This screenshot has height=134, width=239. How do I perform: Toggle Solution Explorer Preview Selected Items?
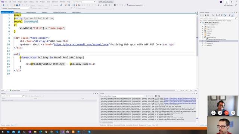[232, 15]
